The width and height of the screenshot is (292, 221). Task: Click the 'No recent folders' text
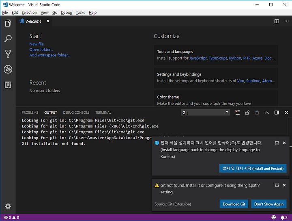point(45,91)
